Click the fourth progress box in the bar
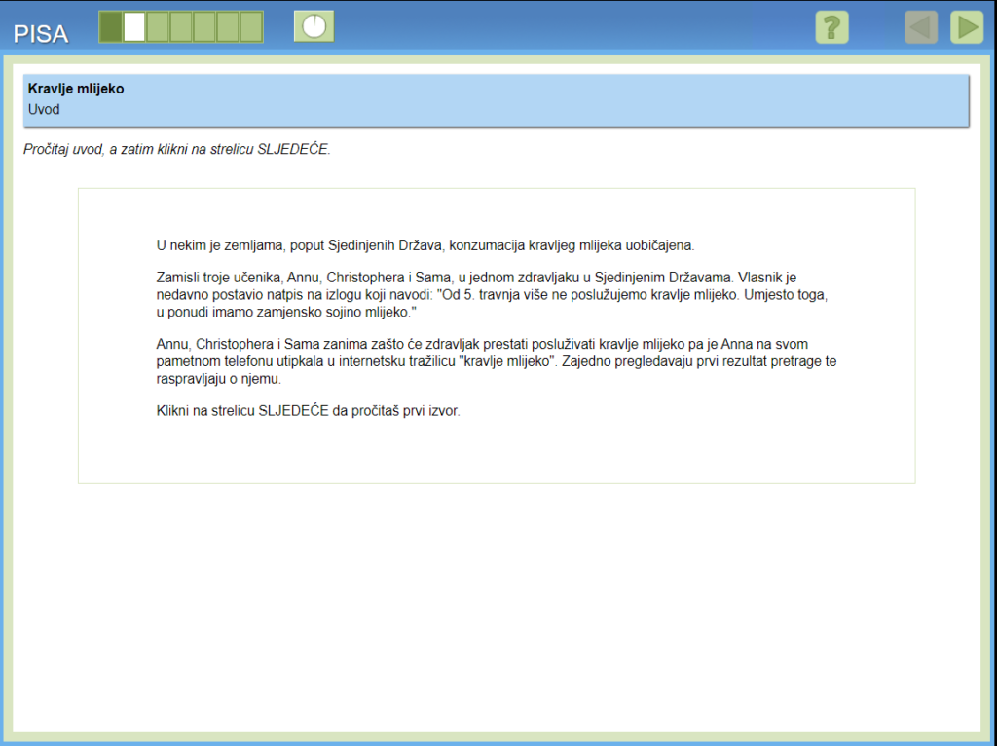Screen dimensions: 997x746 [x=181, y=27]
